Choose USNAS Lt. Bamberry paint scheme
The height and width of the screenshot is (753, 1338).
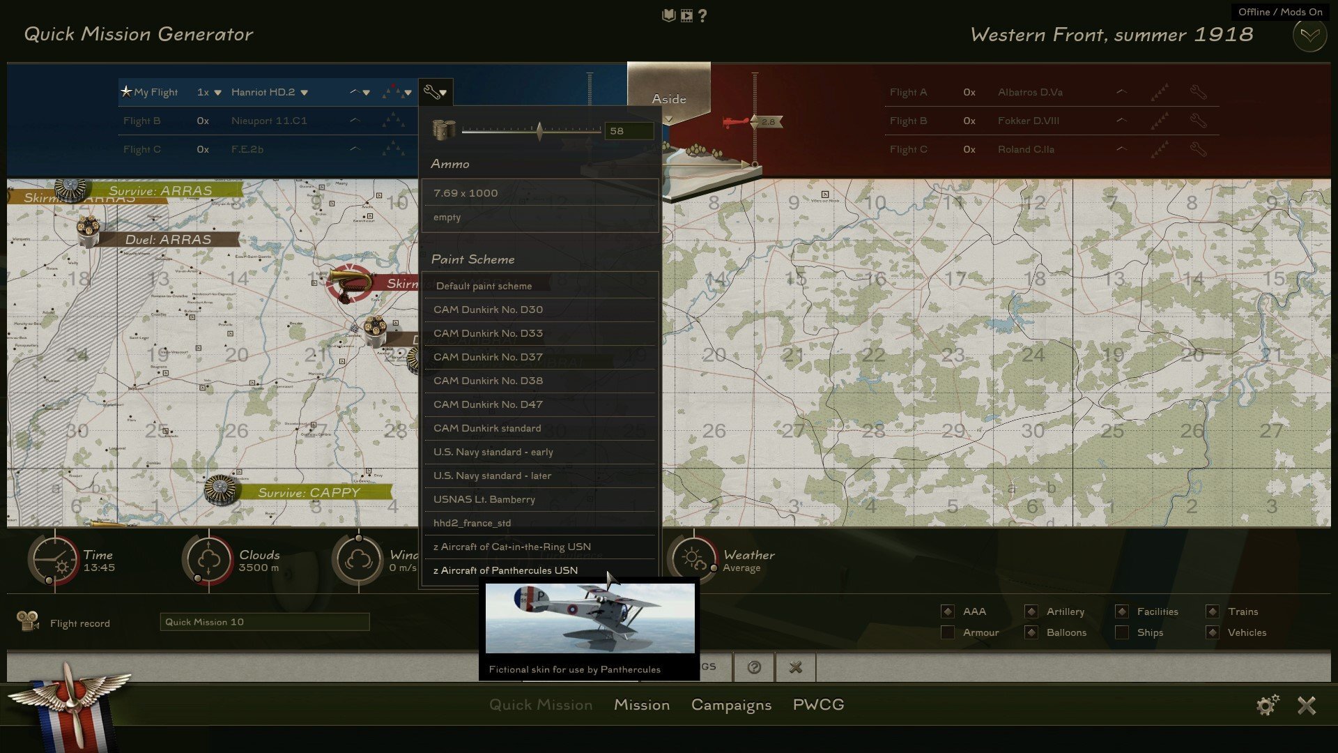(x=540, y=499)
